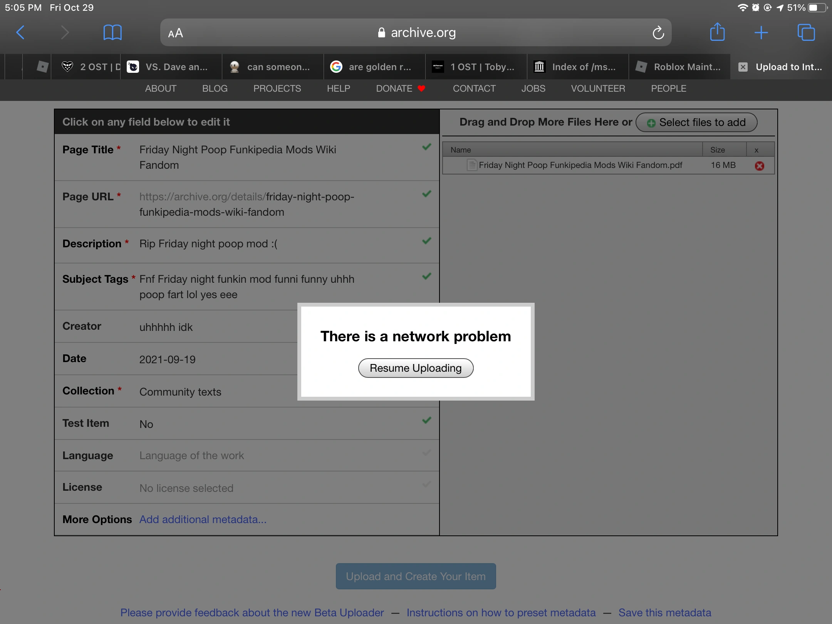
Task: Remove the PDF file with red X
Action: point(759,166)
